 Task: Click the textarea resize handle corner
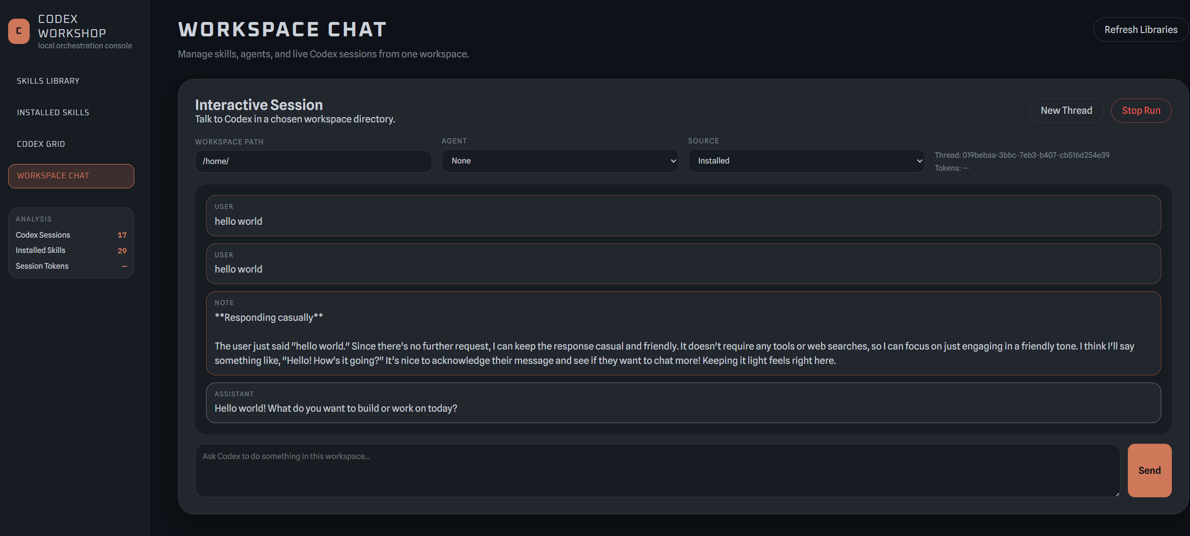coord(1117,494)
